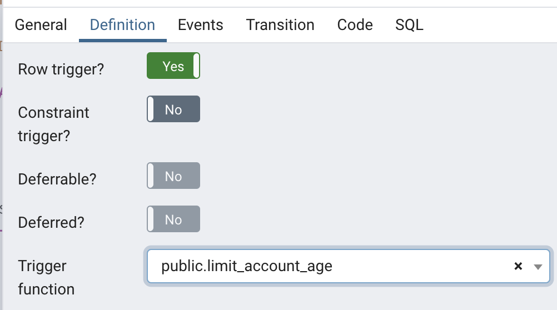Expand the Trigger function dropdown arrow
Viewport: 557px width, 310px height.
click(538, 267)
